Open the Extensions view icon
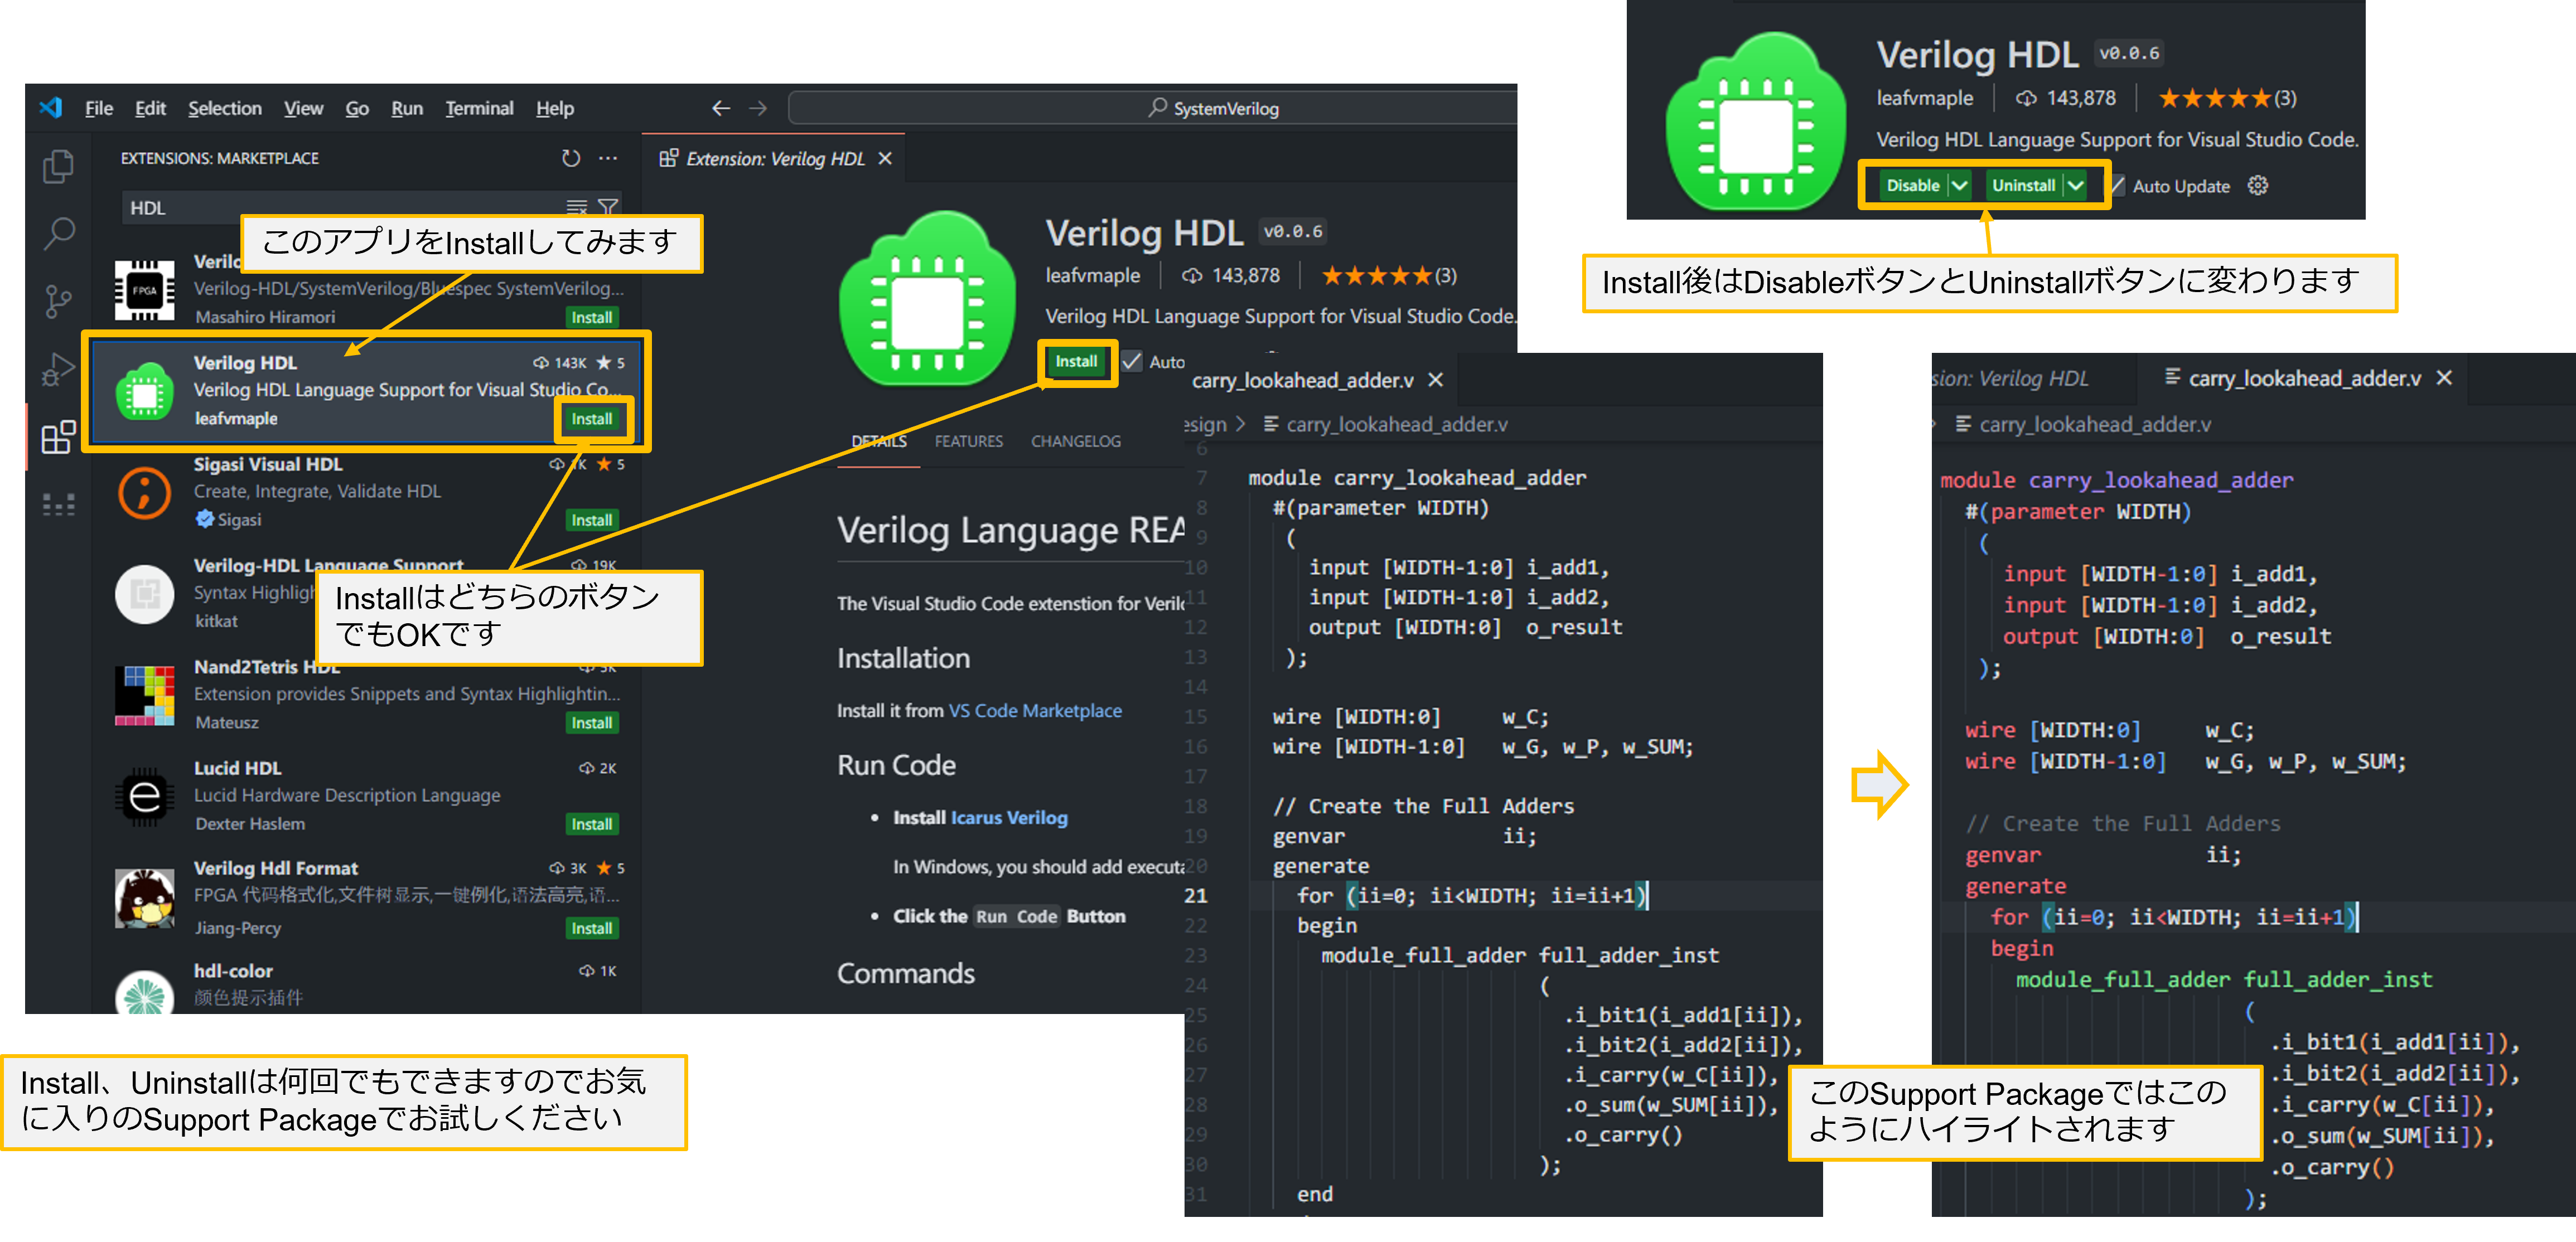The image size is (2576, 1242). click(x=58, y=436)
